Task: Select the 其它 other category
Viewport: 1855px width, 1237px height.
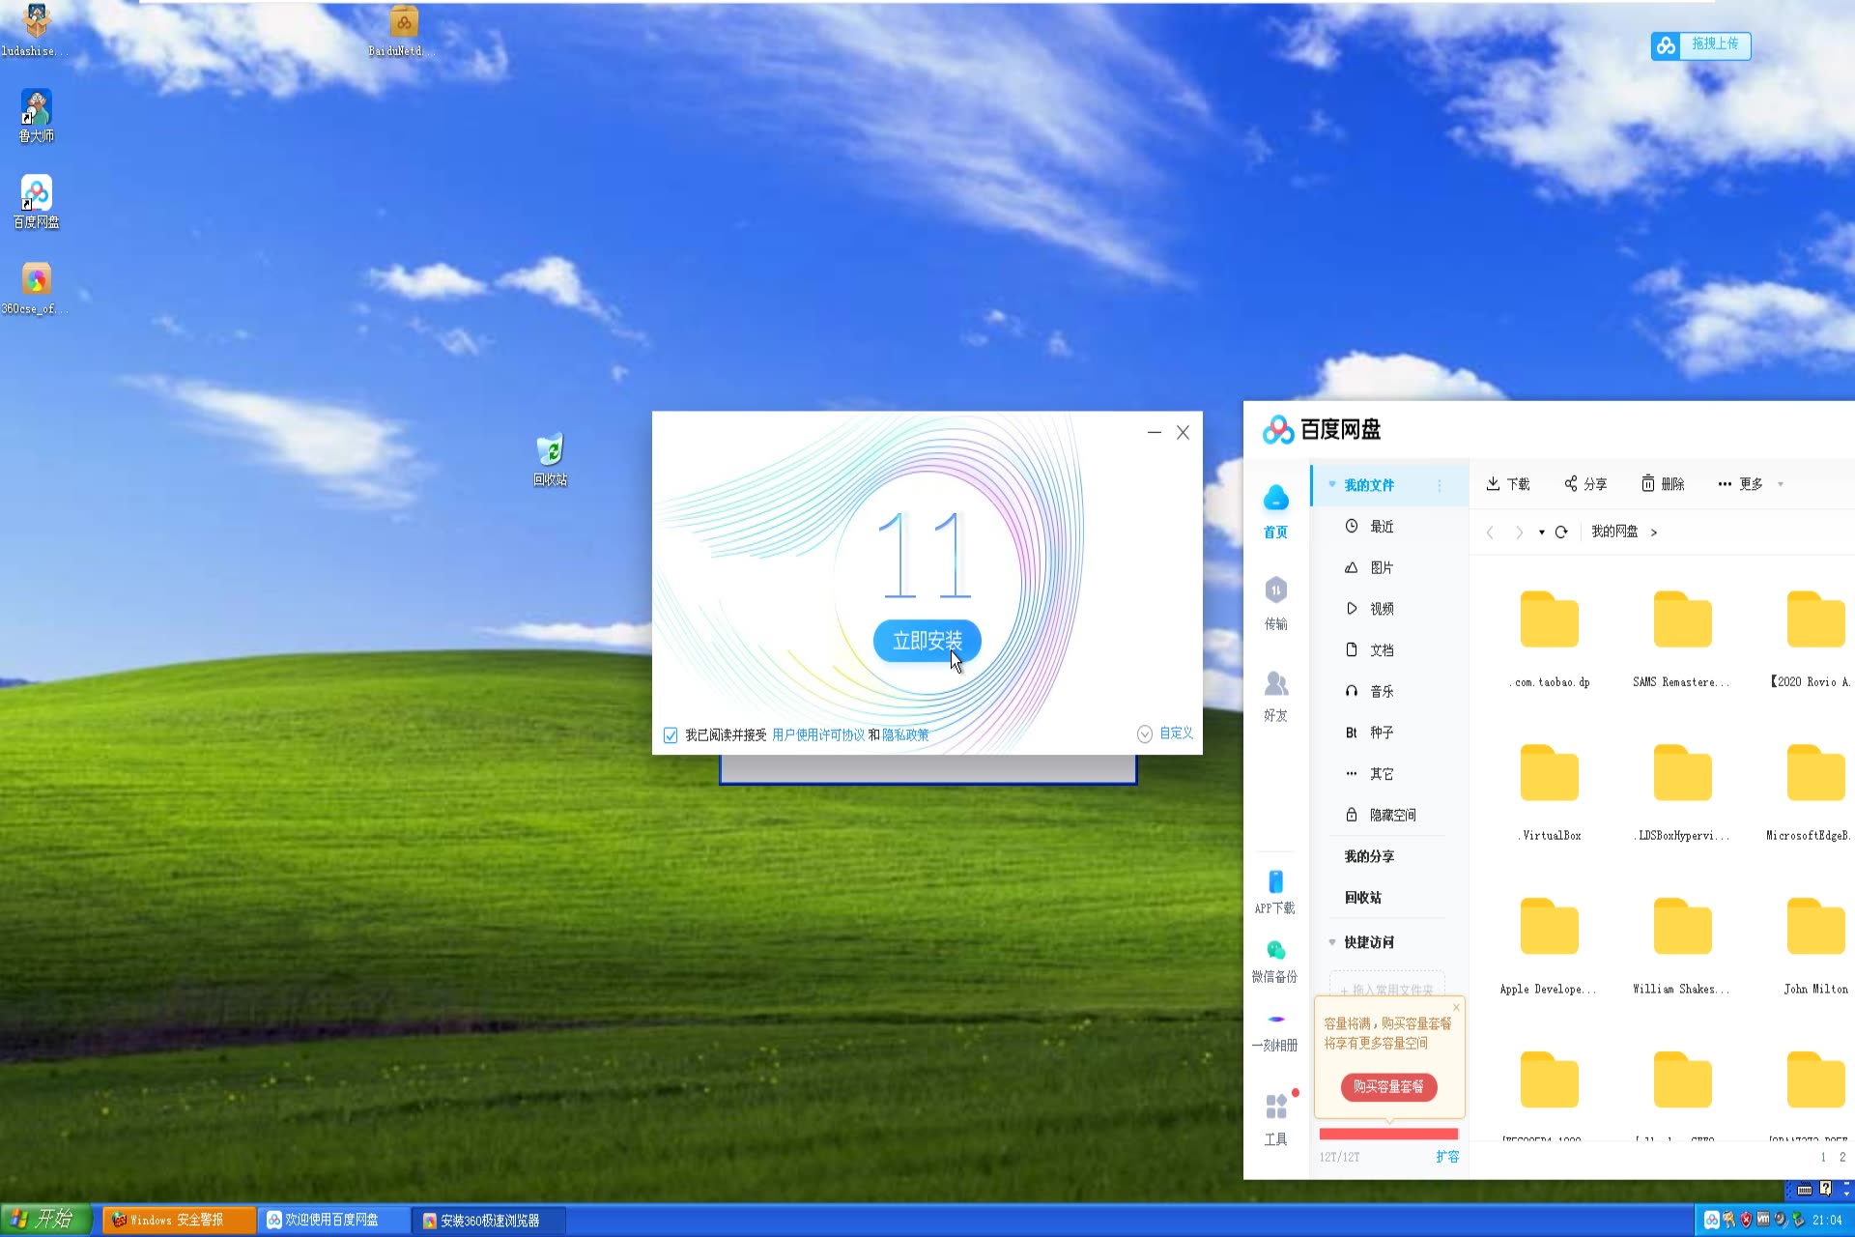Action: tap(1382, 774)
